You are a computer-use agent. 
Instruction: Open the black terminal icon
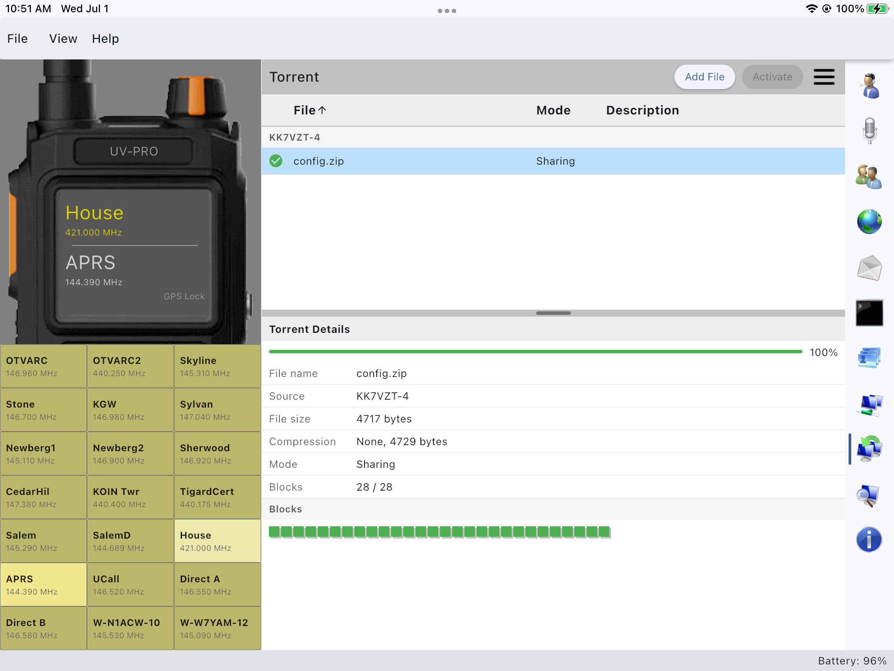tap(869, 313)
